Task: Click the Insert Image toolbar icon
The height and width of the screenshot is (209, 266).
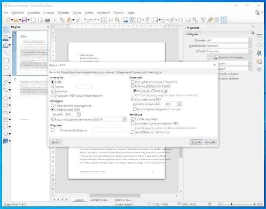Action: pyautogui.click(x=125, y=20)
